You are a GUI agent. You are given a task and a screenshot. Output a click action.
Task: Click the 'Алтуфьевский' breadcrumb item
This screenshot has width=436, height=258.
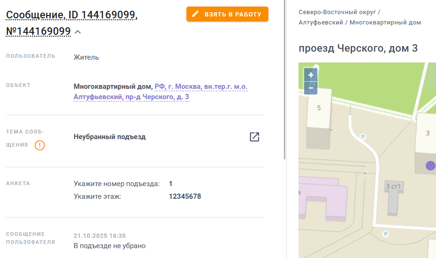[321, 23]
